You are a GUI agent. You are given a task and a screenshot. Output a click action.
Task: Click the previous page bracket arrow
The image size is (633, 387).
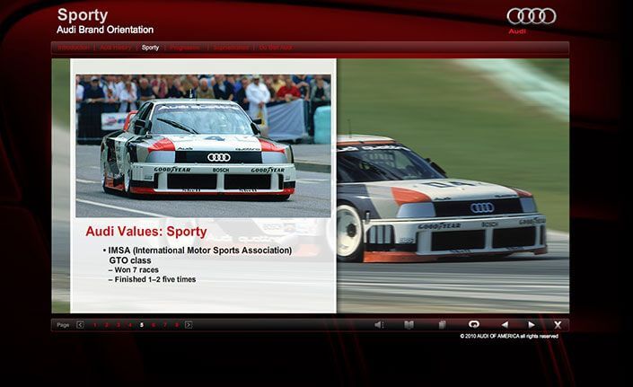(80, 325)
